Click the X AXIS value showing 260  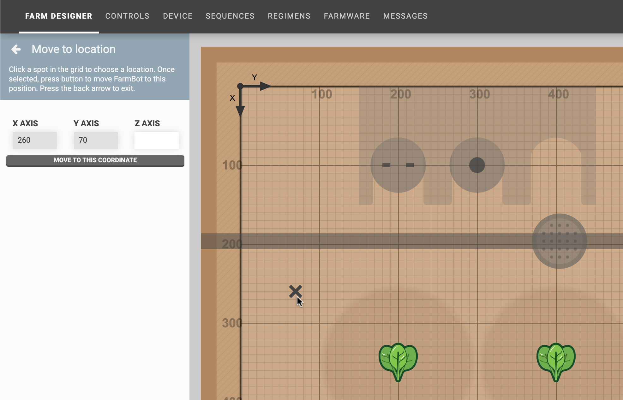34,140
